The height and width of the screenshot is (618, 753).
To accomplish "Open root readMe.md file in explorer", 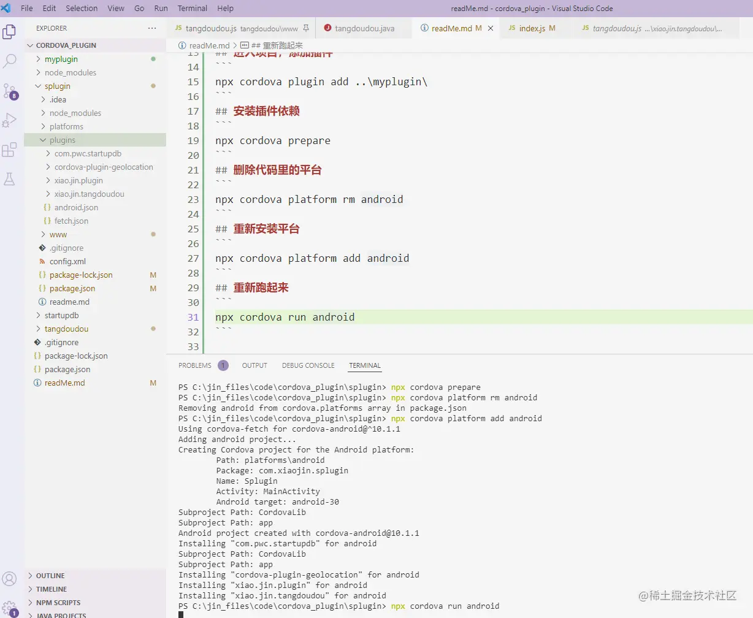I will (x=65, y=383).
